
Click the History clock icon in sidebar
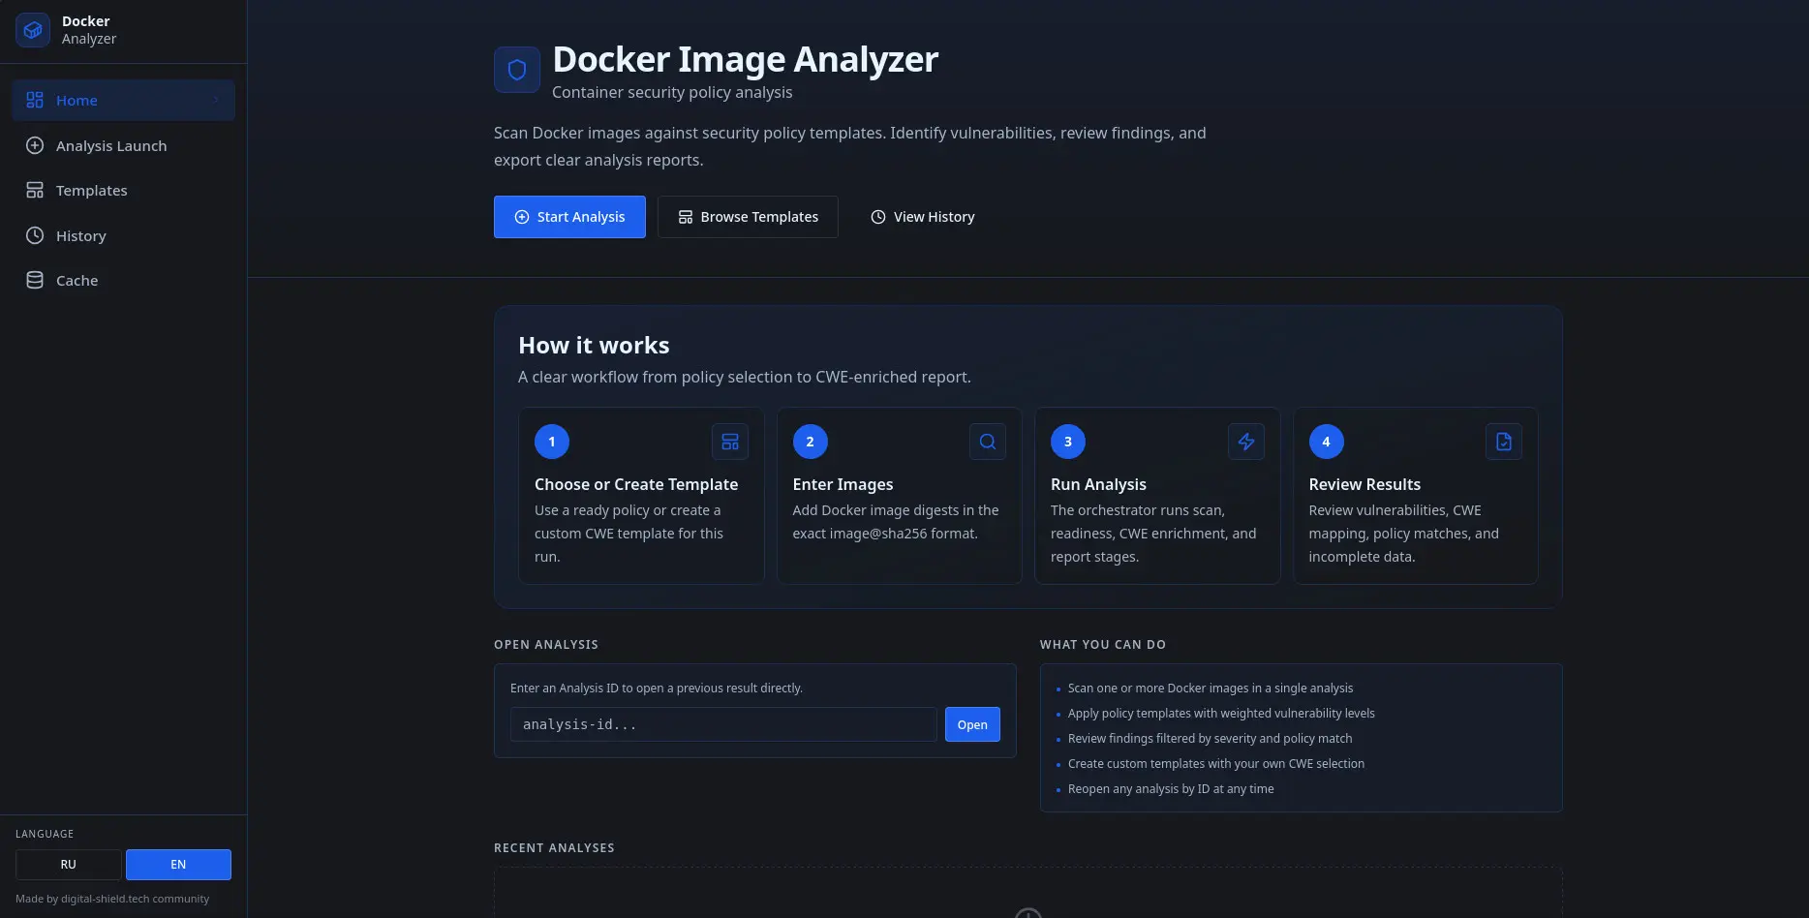point(35,235)
